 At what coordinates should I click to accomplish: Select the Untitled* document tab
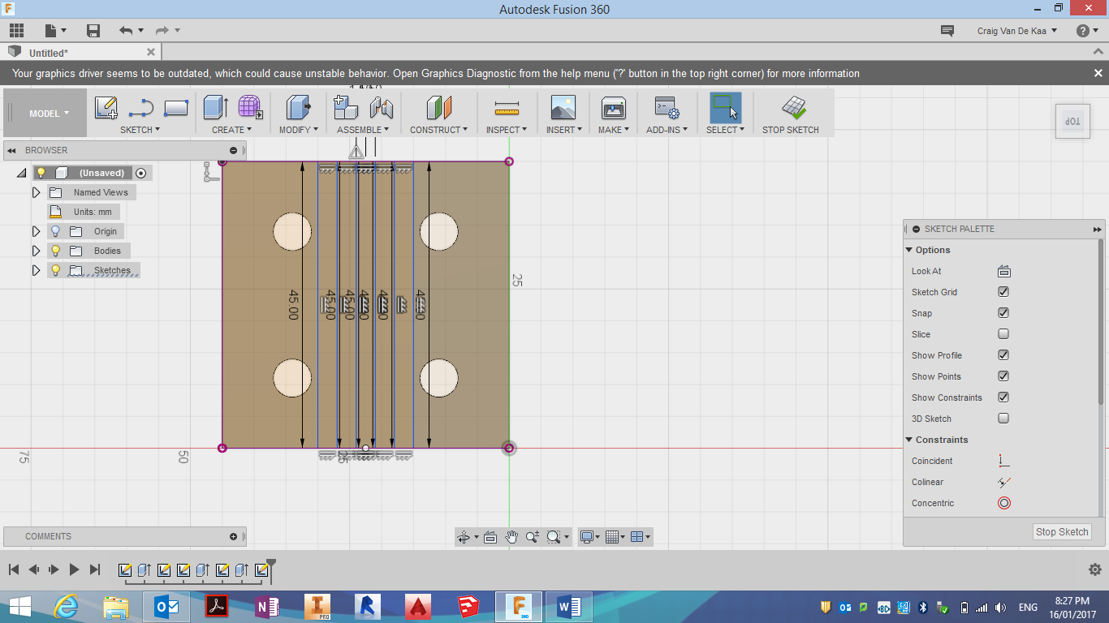(81, 52)
